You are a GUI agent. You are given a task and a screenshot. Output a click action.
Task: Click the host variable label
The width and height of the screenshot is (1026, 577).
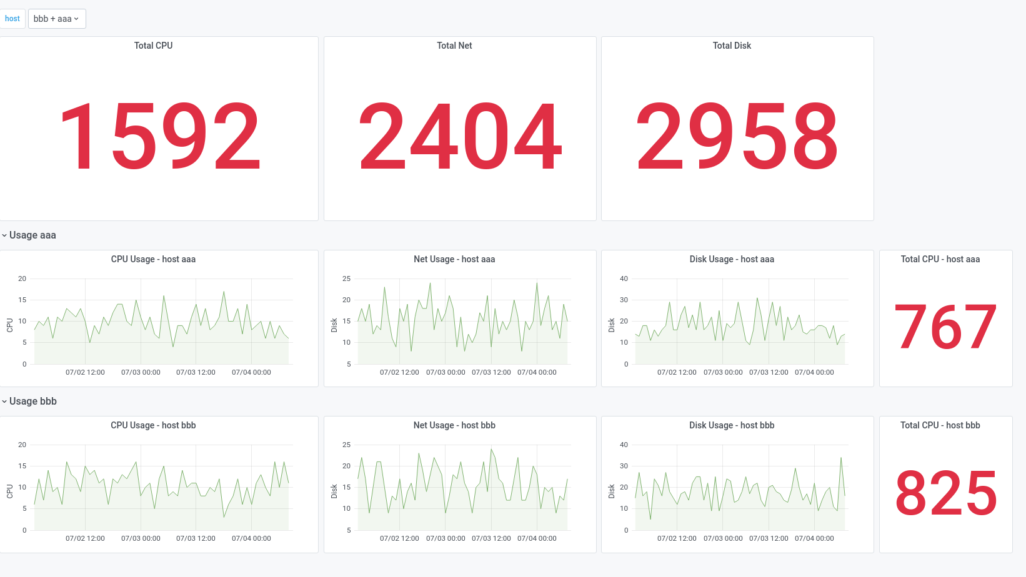click(12, 19)
